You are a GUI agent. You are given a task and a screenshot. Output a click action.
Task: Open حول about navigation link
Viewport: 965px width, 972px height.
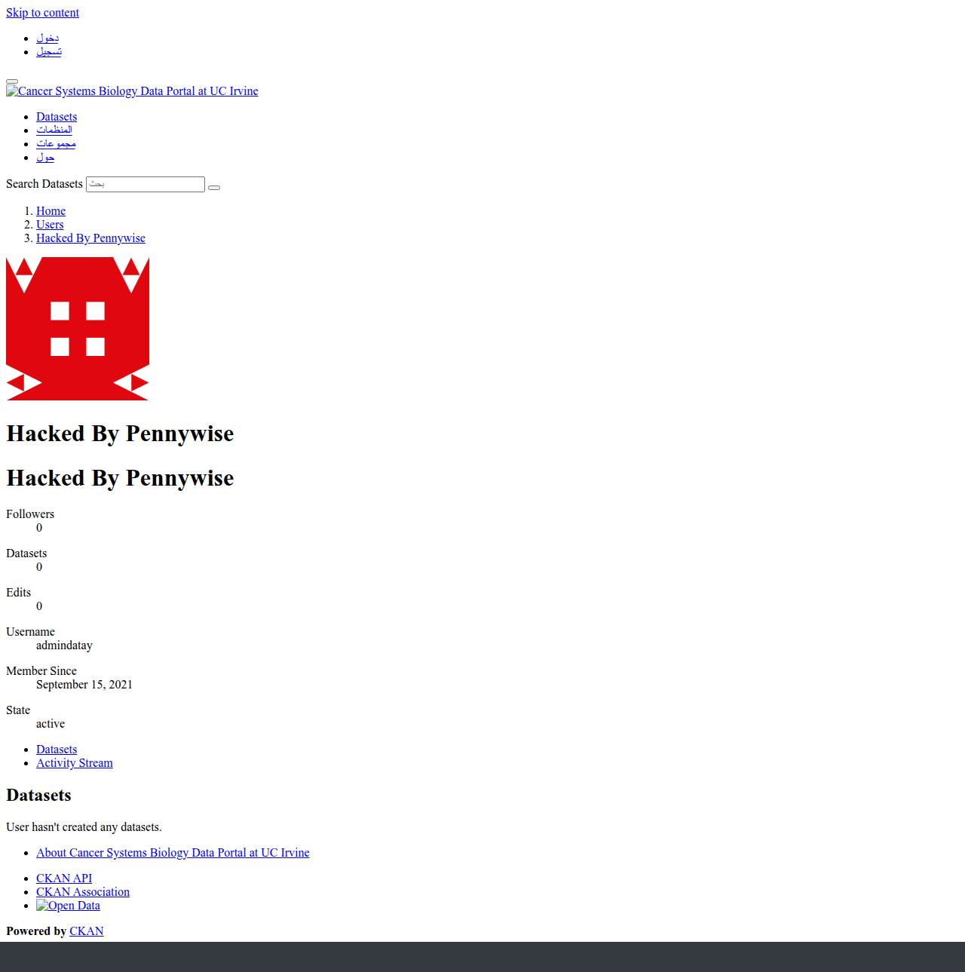tap(45, 158)
